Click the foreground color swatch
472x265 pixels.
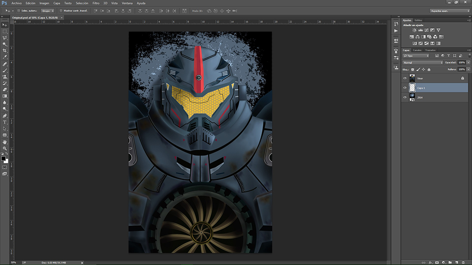point(3,159)
